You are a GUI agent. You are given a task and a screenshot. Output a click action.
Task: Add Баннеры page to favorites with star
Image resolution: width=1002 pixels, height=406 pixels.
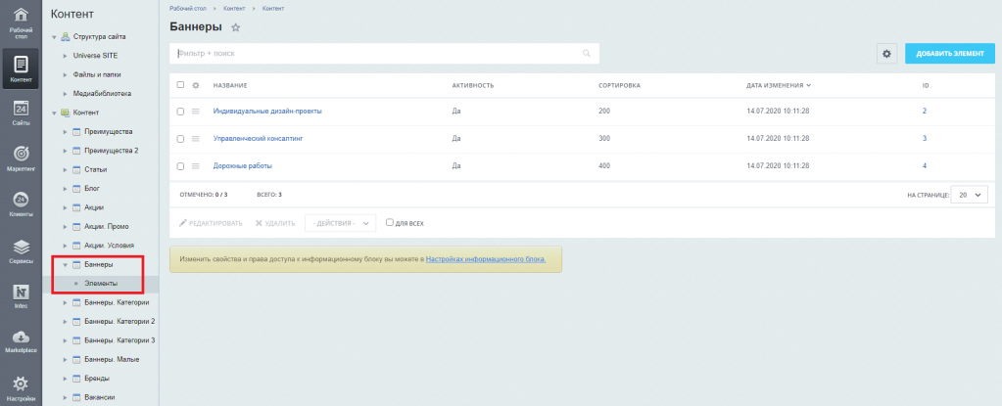pos(235,27)
